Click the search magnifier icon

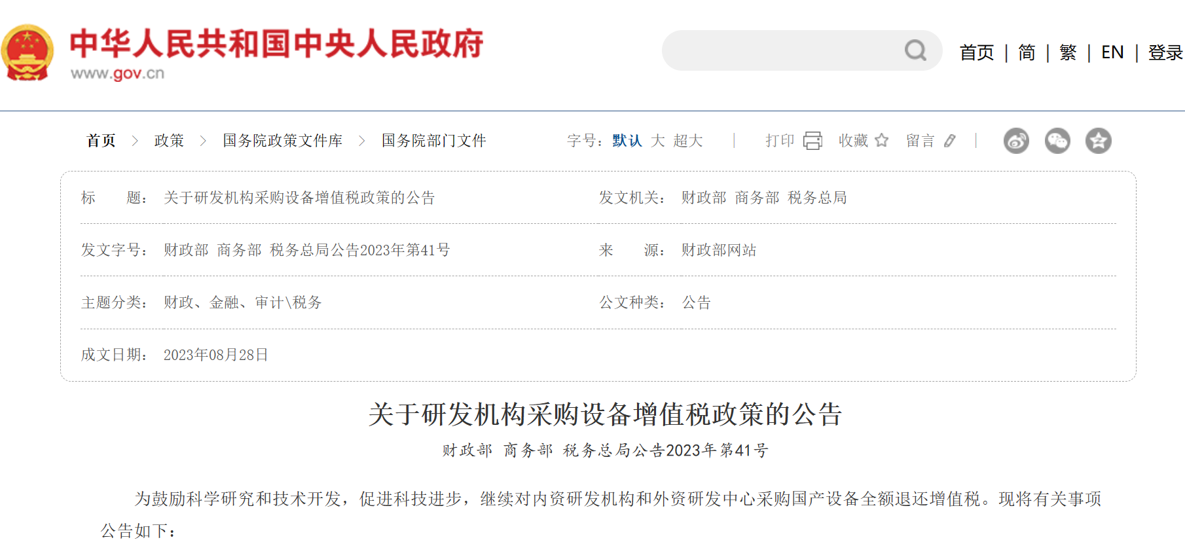(x=915, y=50)
